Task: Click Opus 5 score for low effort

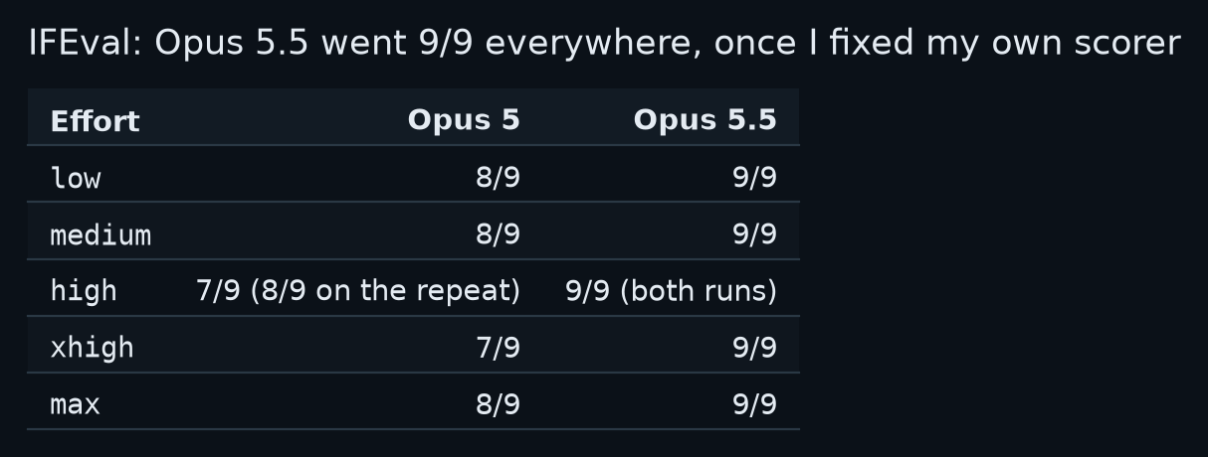Action: pyautogui.click(x=498, y=178)
